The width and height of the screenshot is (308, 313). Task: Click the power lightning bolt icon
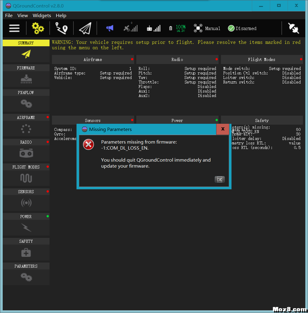pyautogui.click(x=26, y=228)
